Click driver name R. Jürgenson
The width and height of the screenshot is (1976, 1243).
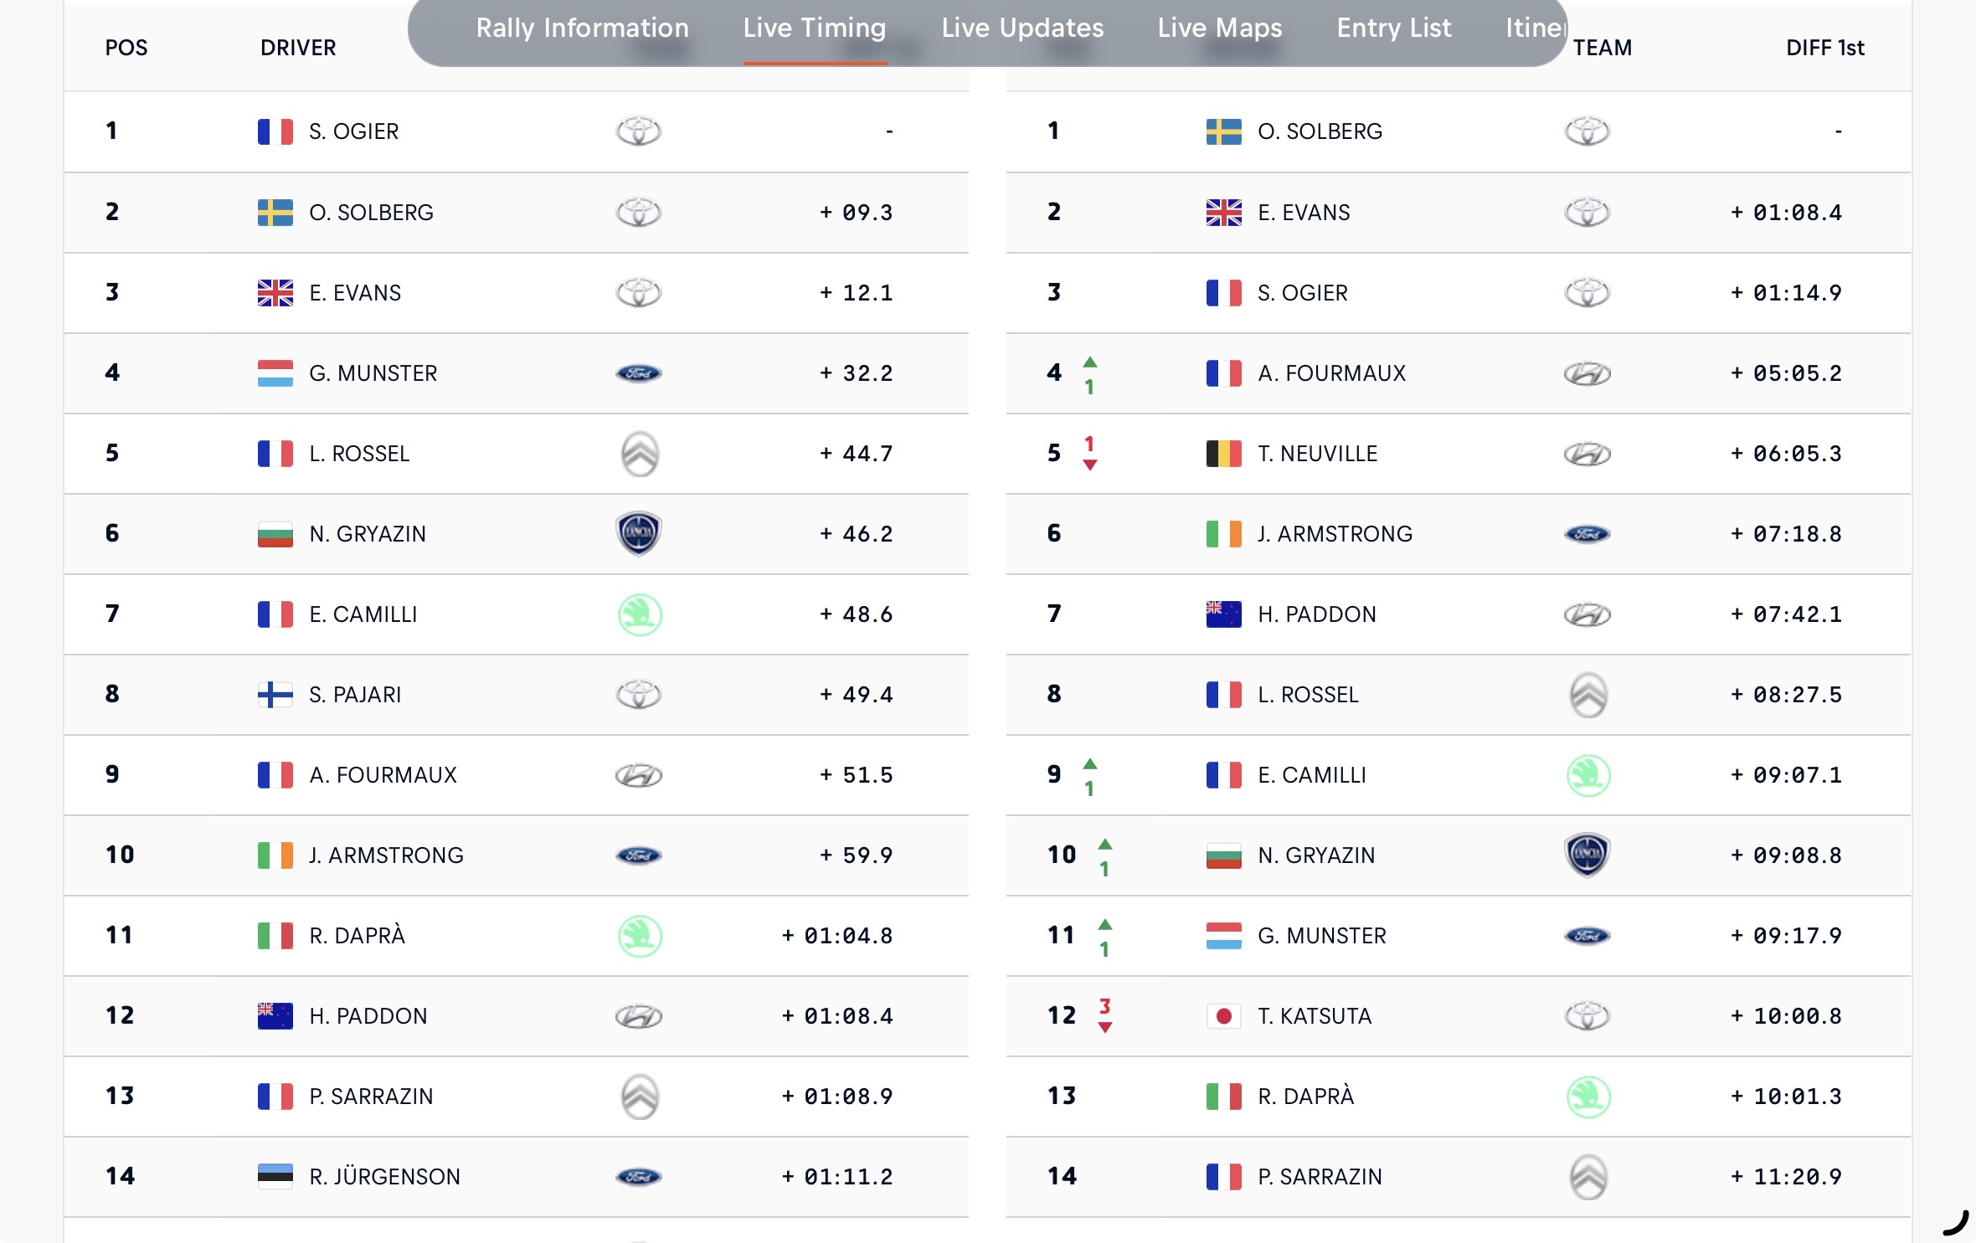pyautogui.click(x=384, y=1177)
